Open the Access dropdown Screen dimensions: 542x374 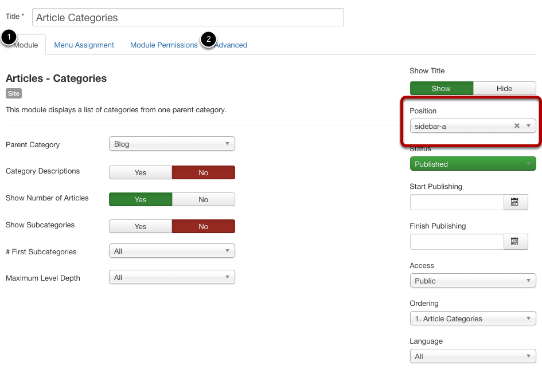coord(473,281)
